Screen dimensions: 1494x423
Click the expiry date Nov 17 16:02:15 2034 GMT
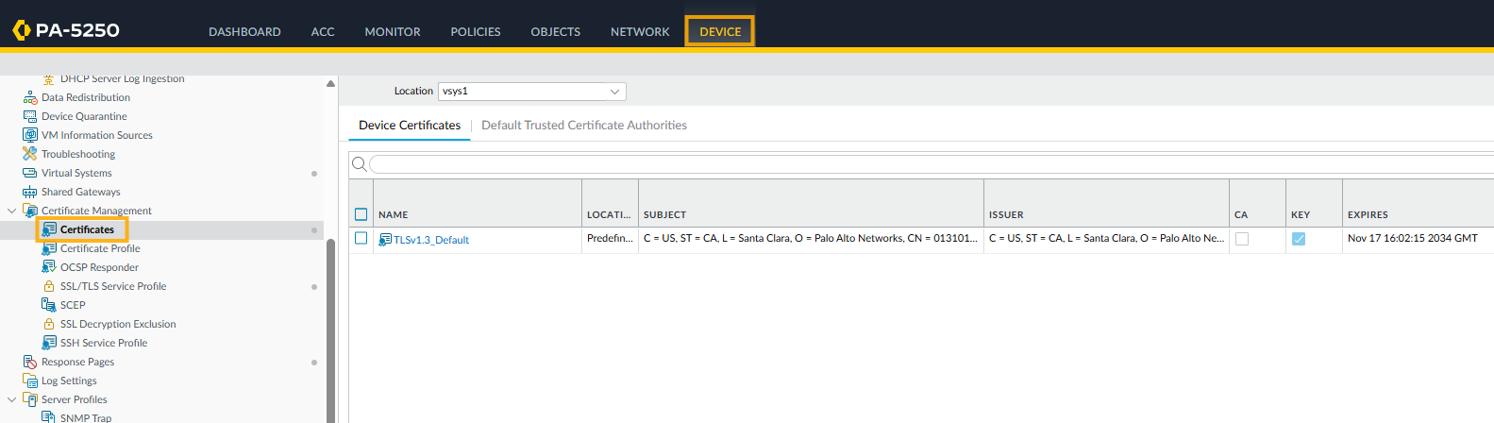pyautogui.click(x=1412, y=238)
